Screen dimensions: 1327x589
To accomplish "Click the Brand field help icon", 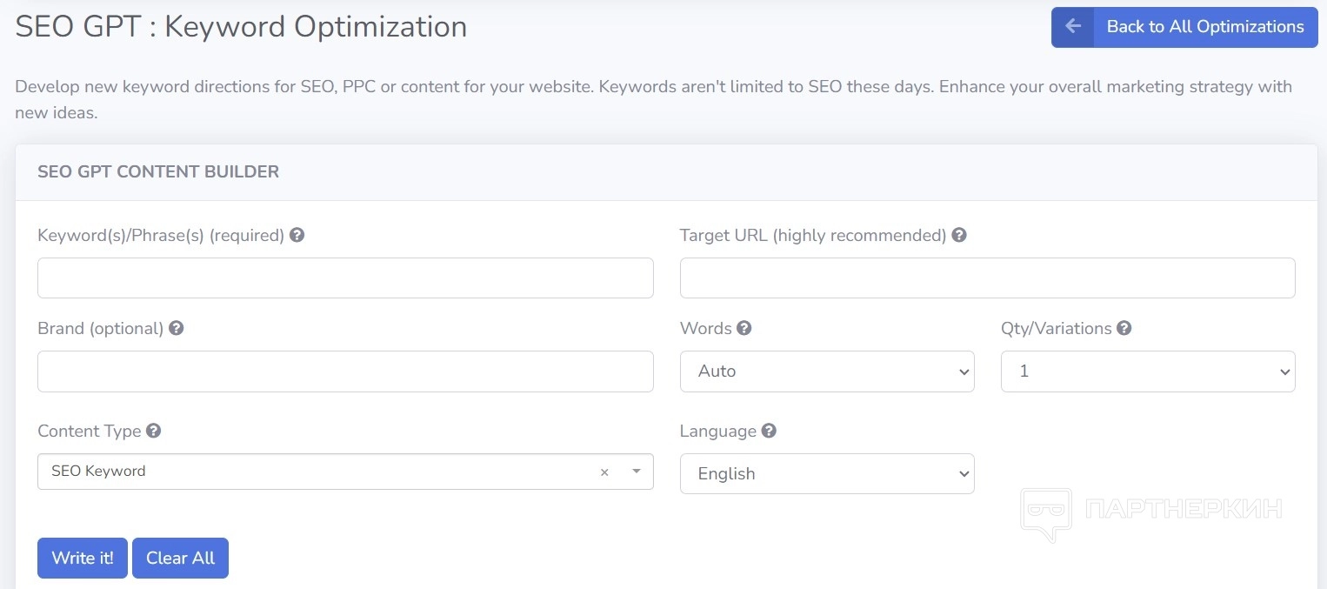I will (x=176, y=328).
